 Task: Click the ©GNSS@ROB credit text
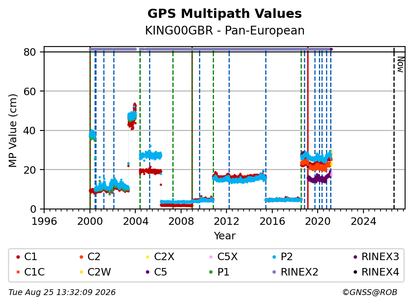click(370, 293)
